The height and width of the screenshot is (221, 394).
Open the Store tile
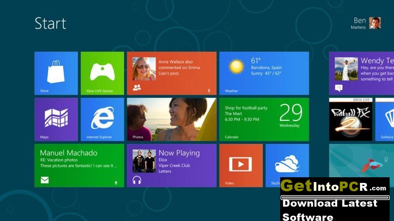56,73
